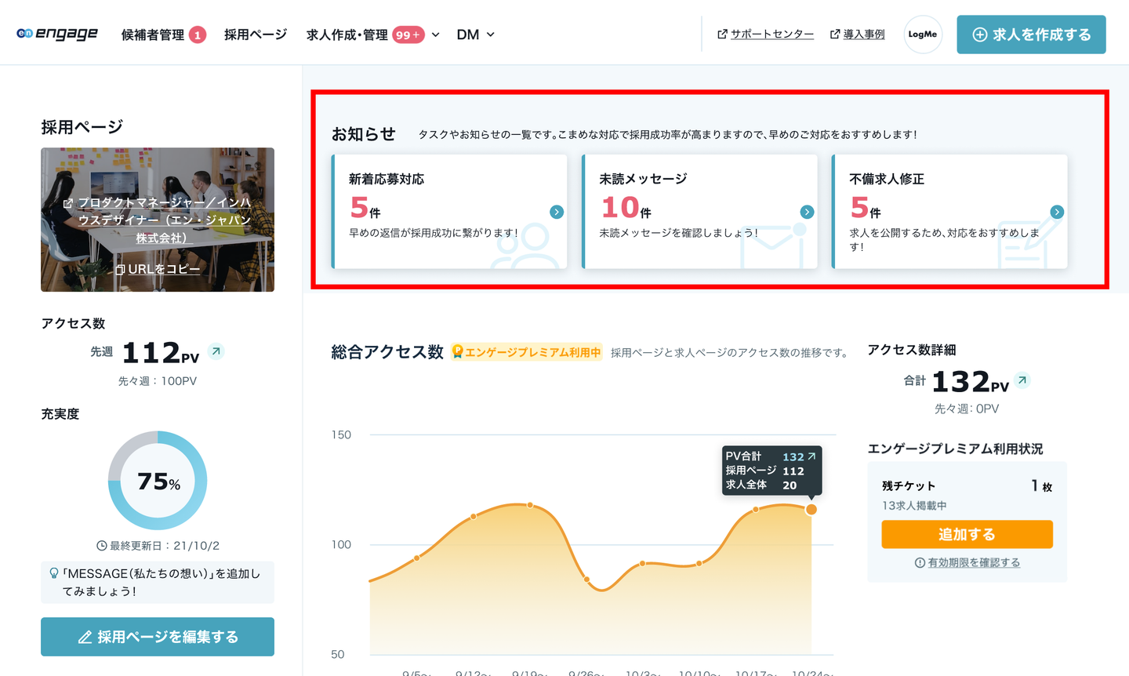Expand the DM dropdown chevron
The width and height of the screenshot is (1129, 676).
coord(491,35)
